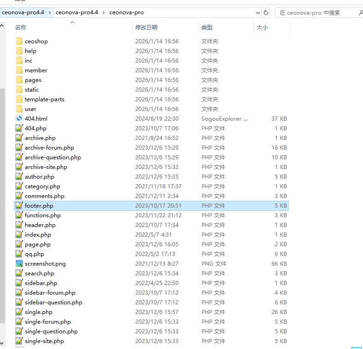This screenshot has width=363, height=349.
Task: Click the 16 KB size cell
Action: tap(279, 148)
